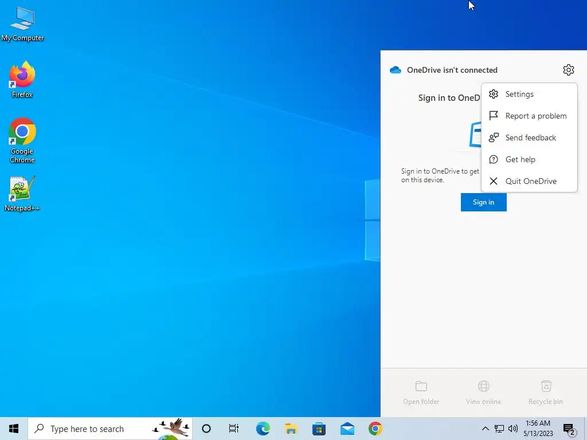Select the Firefox desktop shortcut
The height and width of the screenshot is (440, 587).
pos(22,80)
